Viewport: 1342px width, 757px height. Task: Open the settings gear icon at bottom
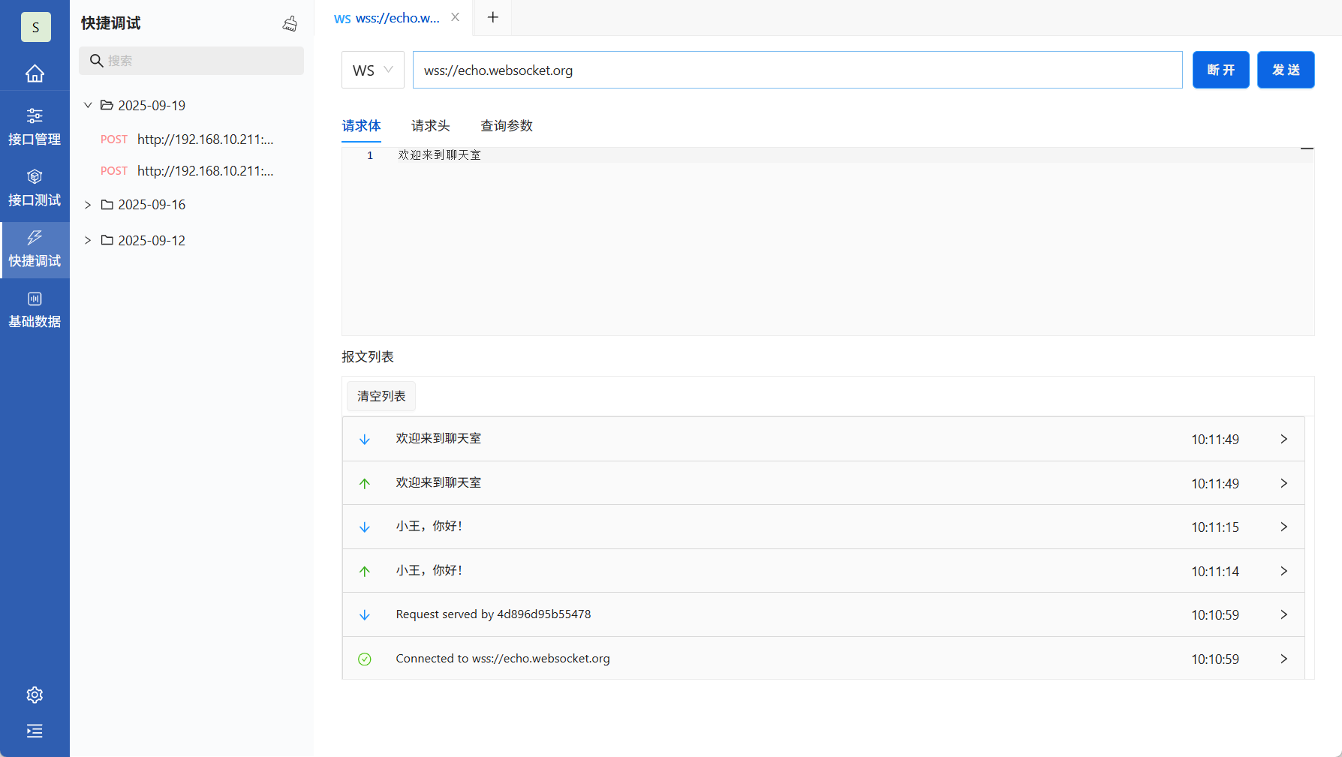[35, 695]
